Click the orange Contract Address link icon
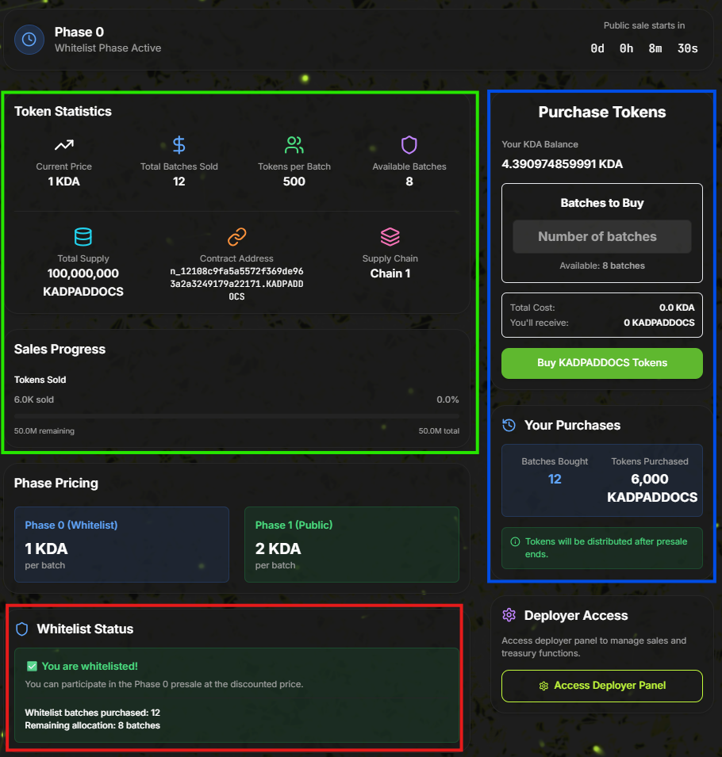722x757 pixels. (236, 236)
